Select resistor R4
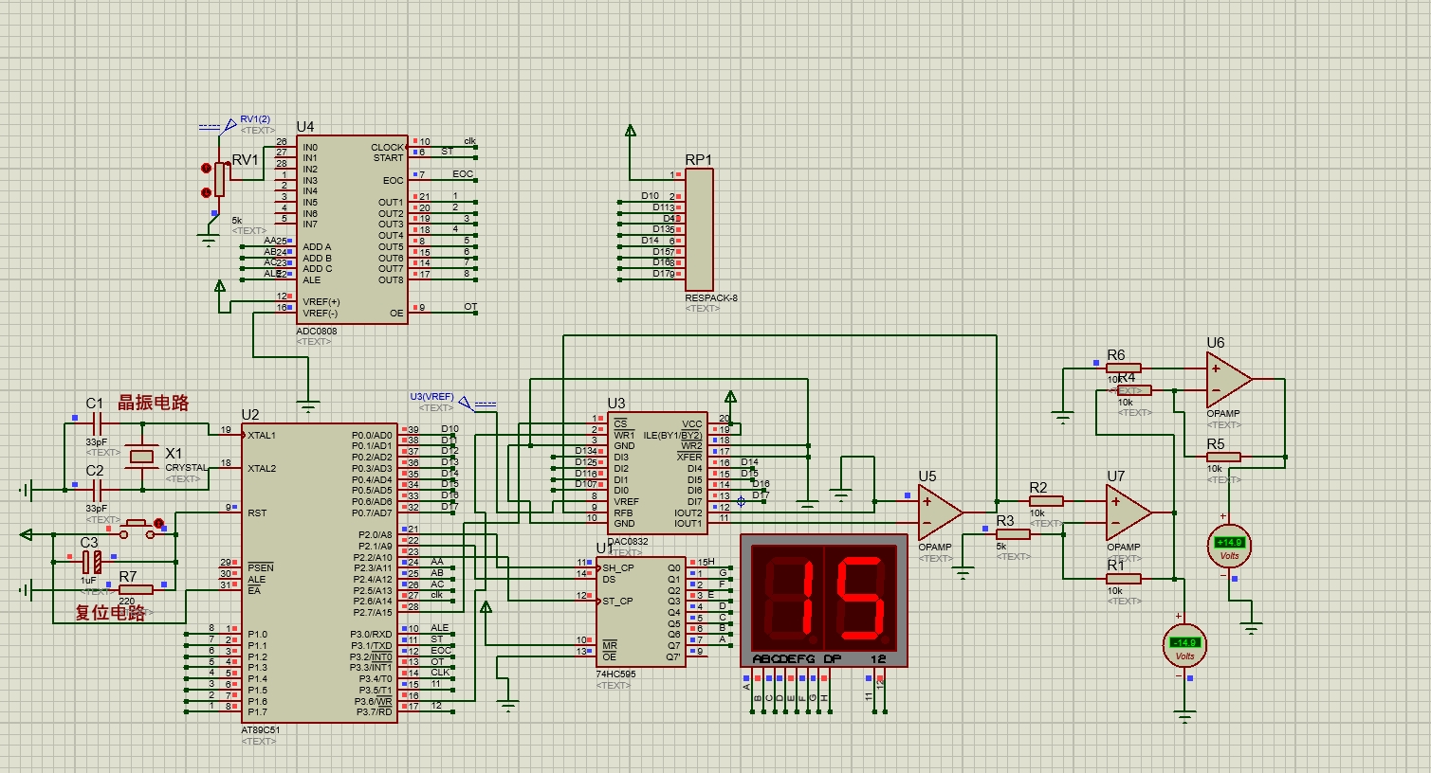Screen dimensions: 1431x773 [x=1135, y=390]
